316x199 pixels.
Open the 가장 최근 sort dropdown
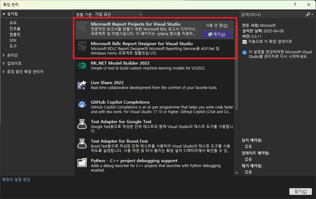pos(118,14)
